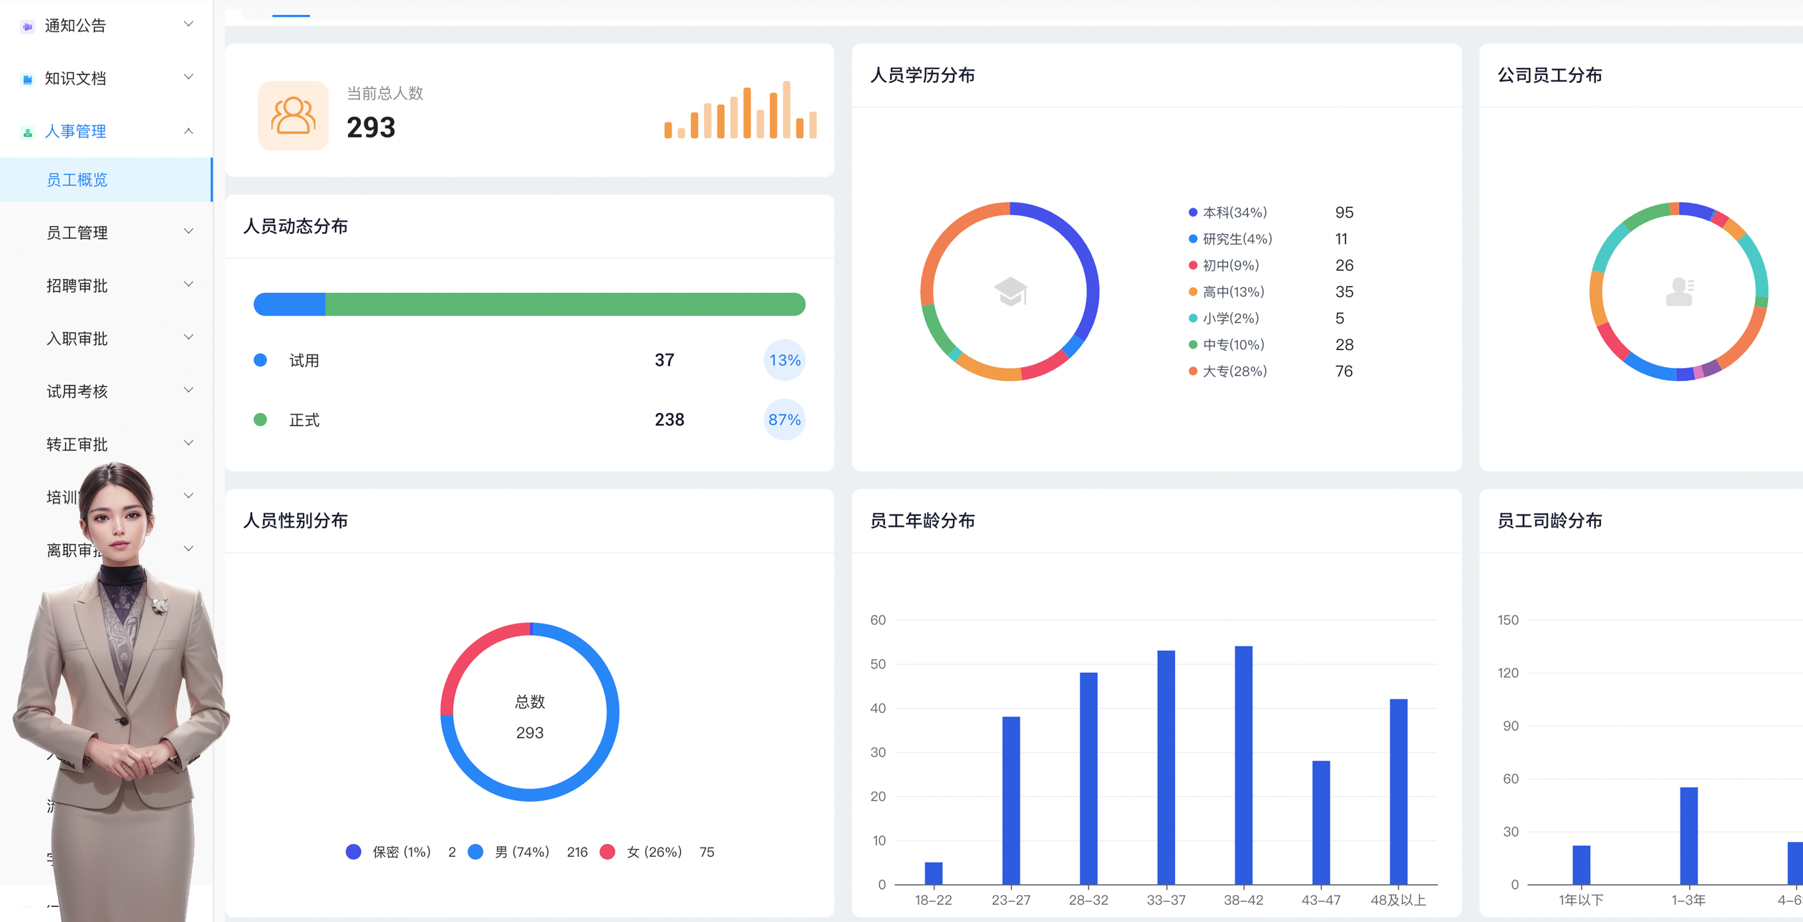Click the 28-32 age bar
Image resolution: width=1803 pixels, height=922 pixels.
pyautogui.click(x=1088, y=778)
